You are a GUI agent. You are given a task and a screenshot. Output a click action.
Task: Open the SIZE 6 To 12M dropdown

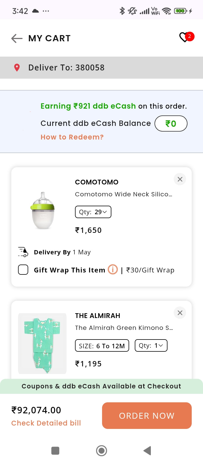pos(102,345)
